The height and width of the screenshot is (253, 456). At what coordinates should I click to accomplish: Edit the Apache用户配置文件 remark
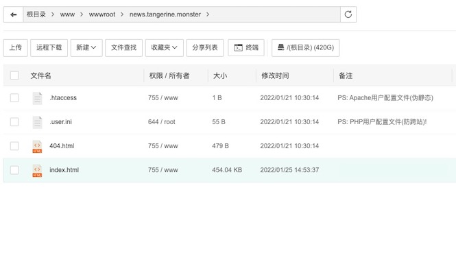coord(385,98)
